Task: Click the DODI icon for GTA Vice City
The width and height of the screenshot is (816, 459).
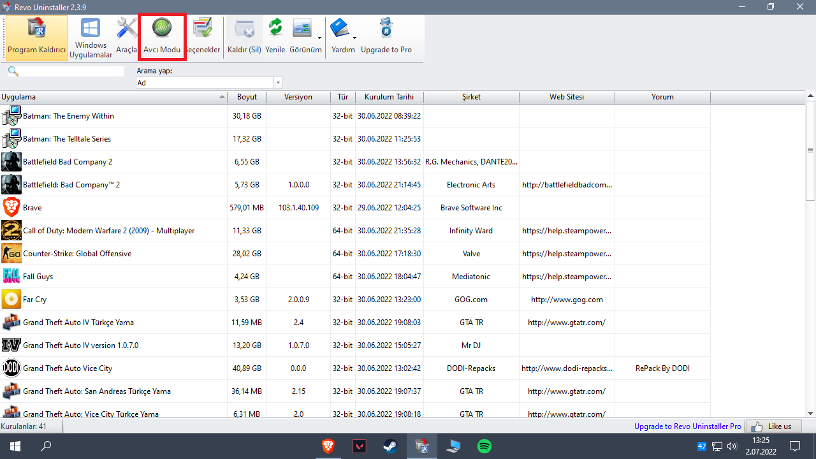Action: pyautogui.click(x=11, y=368)
